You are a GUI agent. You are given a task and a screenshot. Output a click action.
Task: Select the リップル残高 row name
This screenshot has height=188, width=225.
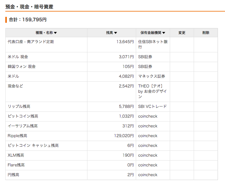coord(19,107)
